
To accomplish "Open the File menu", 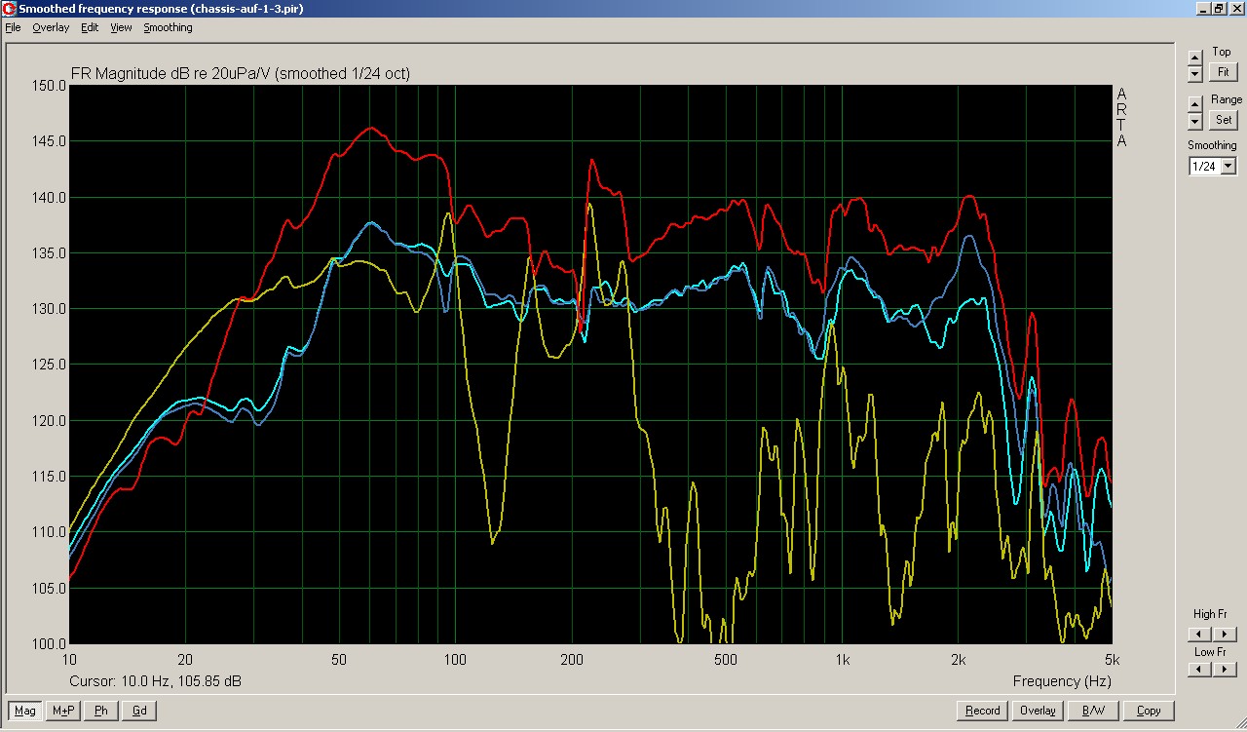I will (x=13, y=27).
